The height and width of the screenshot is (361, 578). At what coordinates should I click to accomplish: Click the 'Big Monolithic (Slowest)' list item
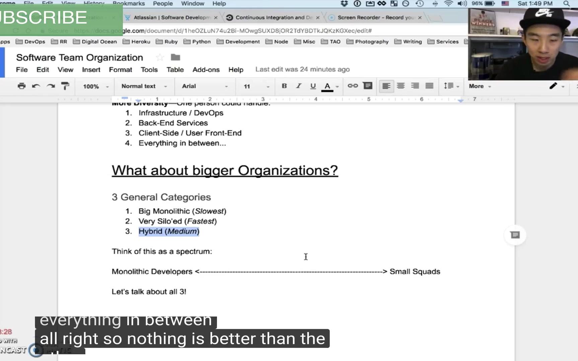182,211
